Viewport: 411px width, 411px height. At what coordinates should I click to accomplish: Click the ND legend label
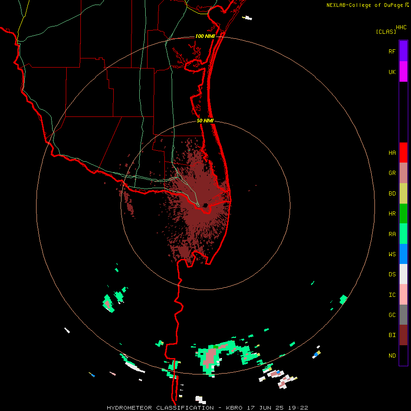pyautogui.click(x=392, y=356)
